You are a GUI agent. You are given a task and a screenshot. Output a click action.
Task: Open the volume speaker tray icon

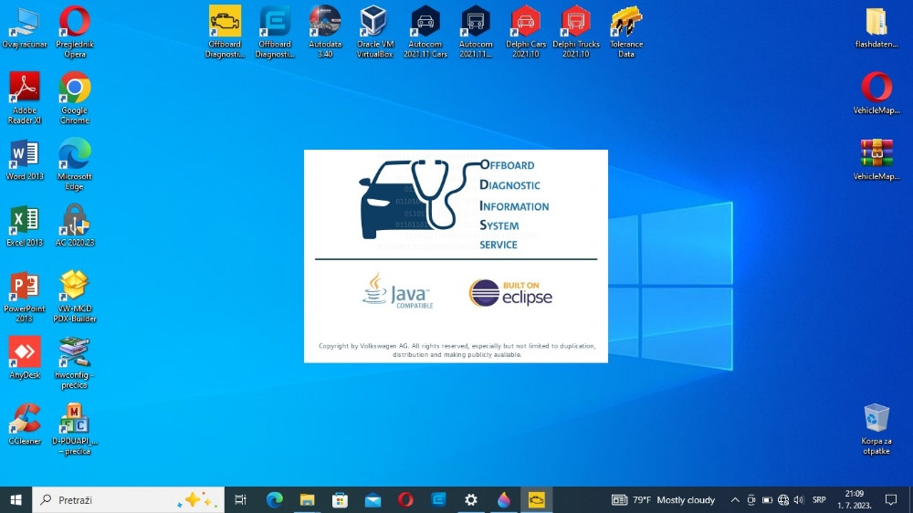[x=799, y=499]
